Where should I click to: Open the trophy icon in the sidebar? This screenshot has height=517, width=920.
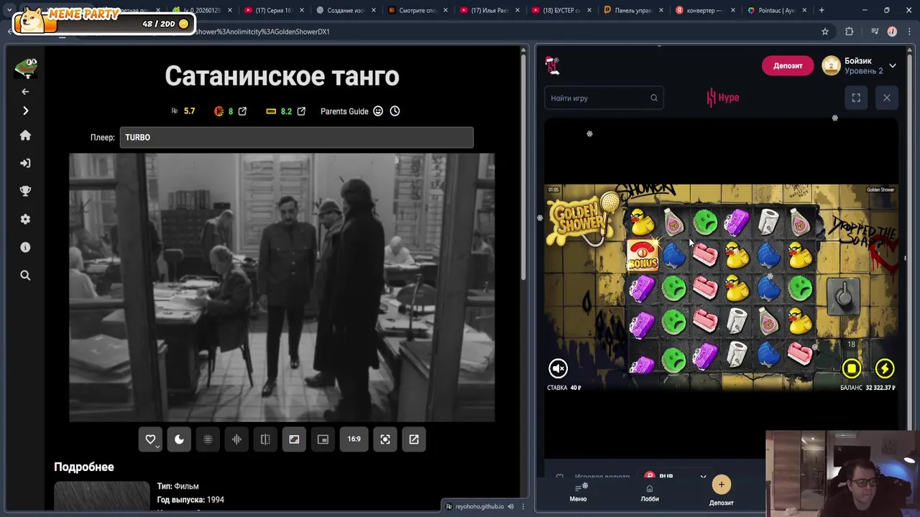pyautogui.click(x=25, y=191)
